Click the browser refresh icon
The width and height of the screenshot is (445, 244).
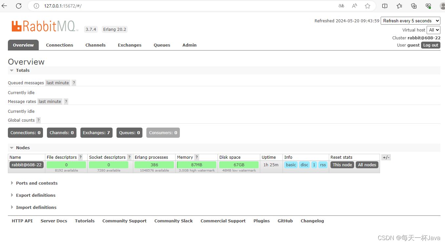[x=19, y=6]
